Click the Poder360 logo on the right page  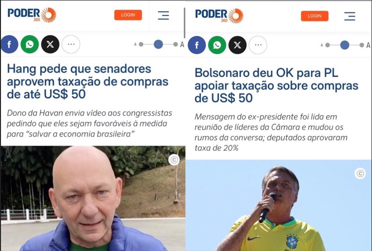click(x=219, y=16)
